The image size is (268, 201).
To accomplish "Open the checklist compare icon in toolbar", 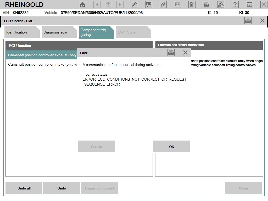I will [x=149, y=4].
